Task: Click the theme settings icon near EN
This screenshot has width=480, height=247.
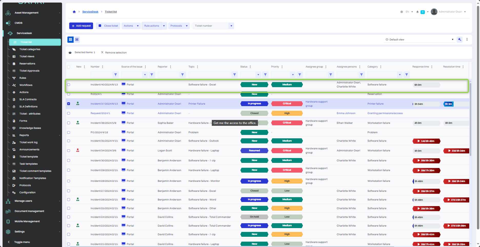Action: click(x=402, y=12)
